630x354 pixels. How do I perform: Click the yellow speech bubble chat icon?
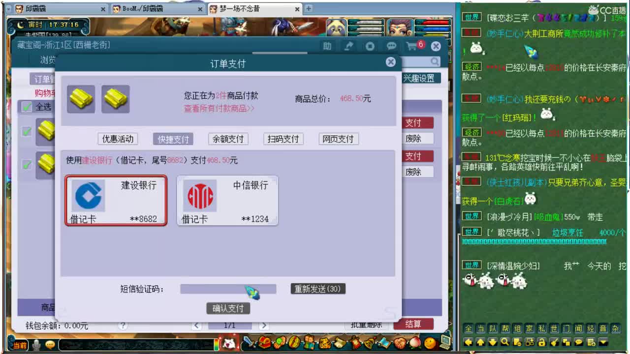click(579, 342)
